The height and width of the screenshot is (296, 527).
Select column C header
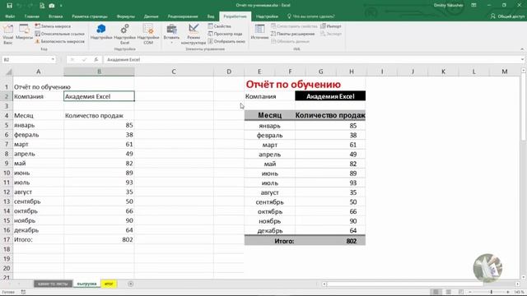(x=174, y=72)
